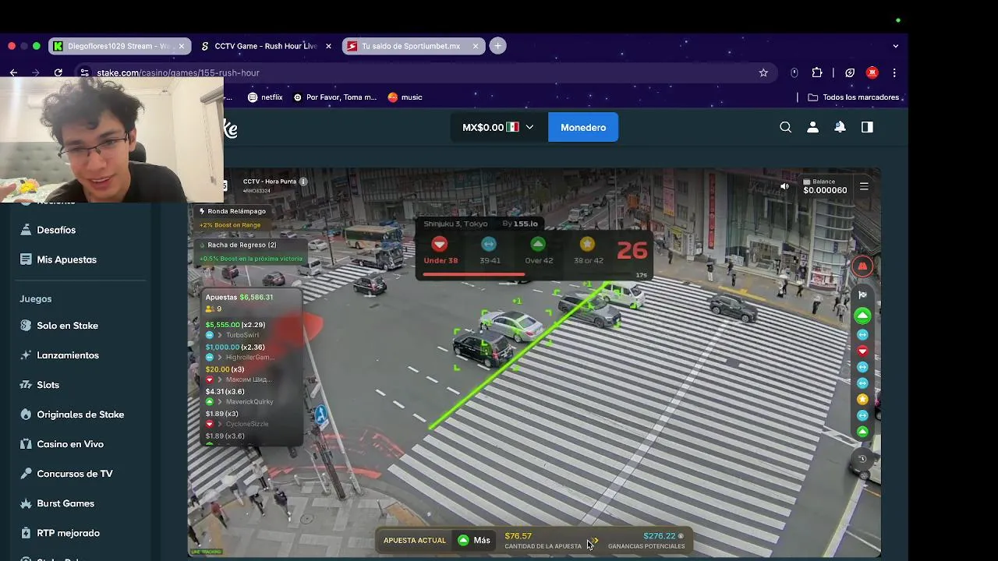Viewport: 998px width, 561px height.
Task: Open Stake site search
Action: [786, 127]
